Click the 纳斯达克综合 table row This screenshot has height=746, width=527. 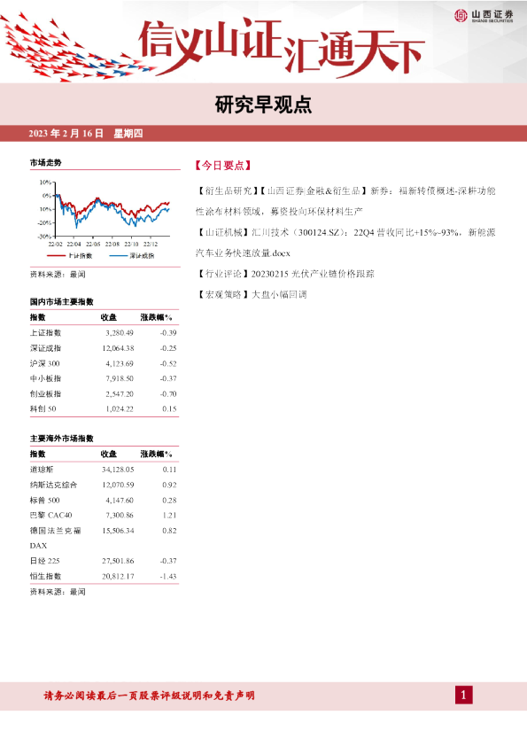coord(104,485)
